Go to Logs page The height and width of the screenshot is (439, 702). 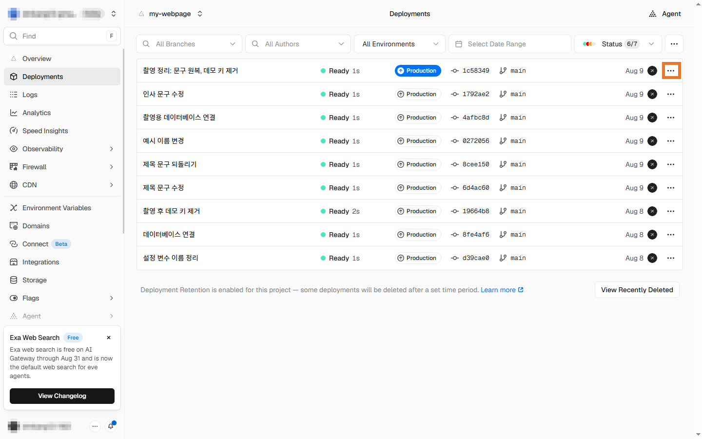(x=62, y=95)
